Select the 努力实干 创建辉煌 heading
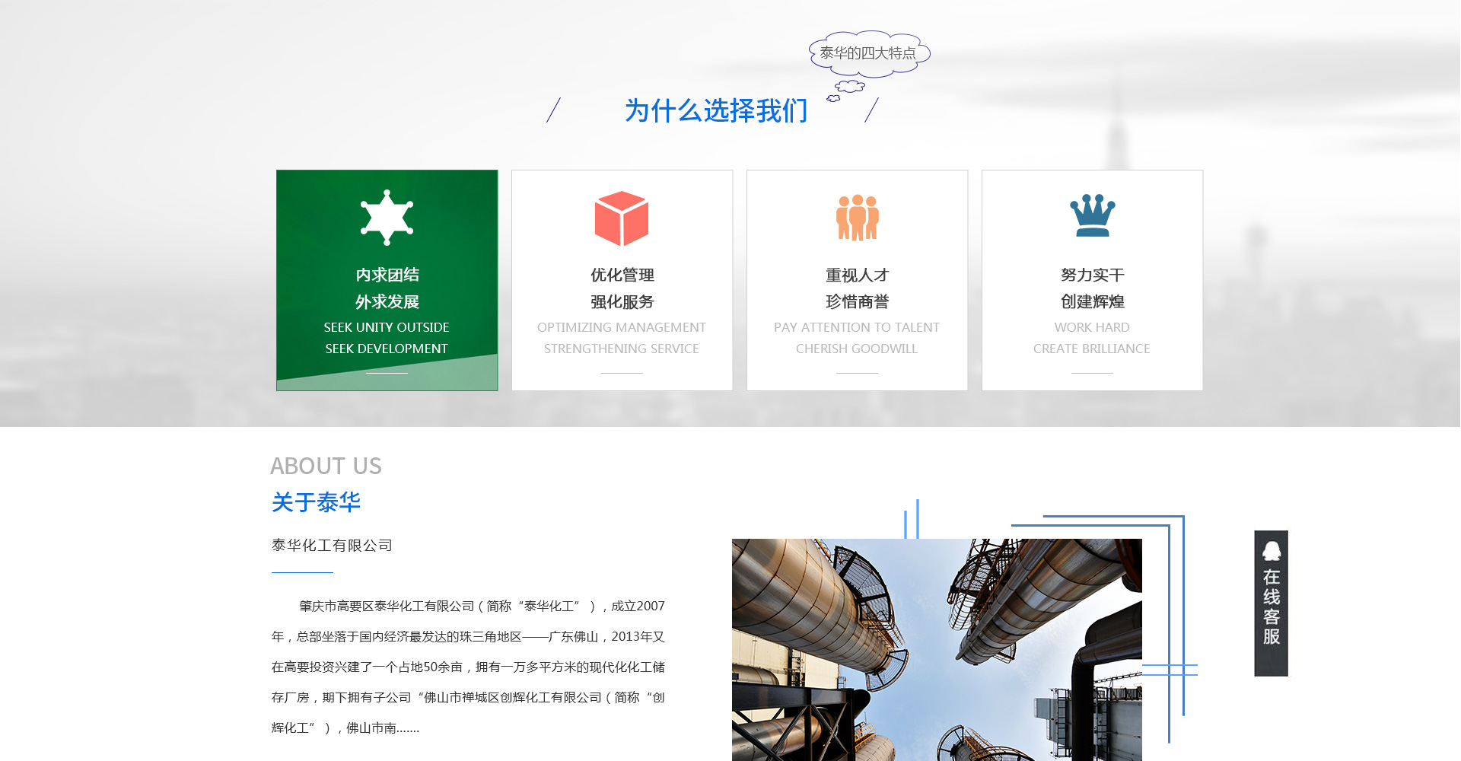Viewport: 1461px width, 761px height. [x=1092, y=288]
